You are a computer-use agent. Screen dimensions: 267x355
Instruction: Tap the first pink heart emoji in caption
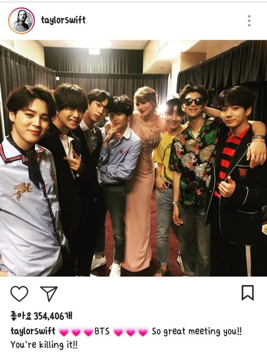coord(64,332)
